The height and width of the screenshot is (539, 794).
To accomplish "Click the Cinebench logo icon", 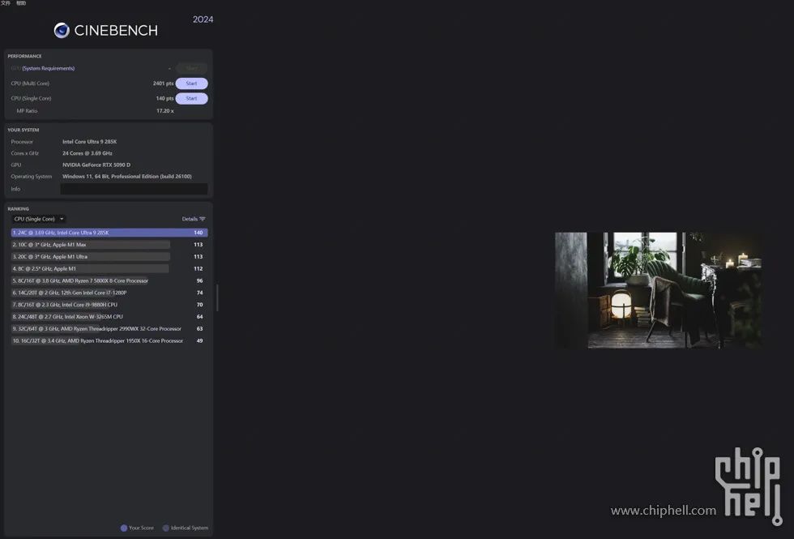I will click(x=62, y=31).
